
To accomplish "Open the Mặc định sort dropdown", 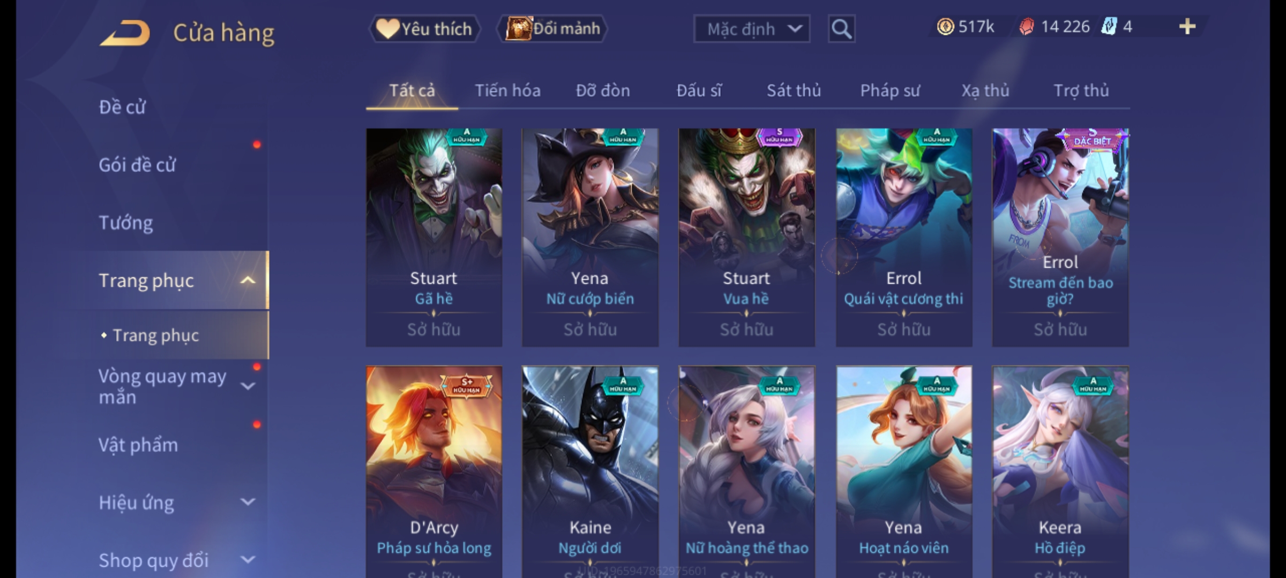I will (x=751, y=29).
